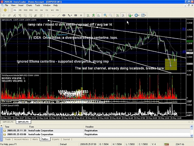Select the inactive greyed GBPUSD,M1 chart tab
Viewport: 194px width, 146px height.
click(x=8, y=122)
